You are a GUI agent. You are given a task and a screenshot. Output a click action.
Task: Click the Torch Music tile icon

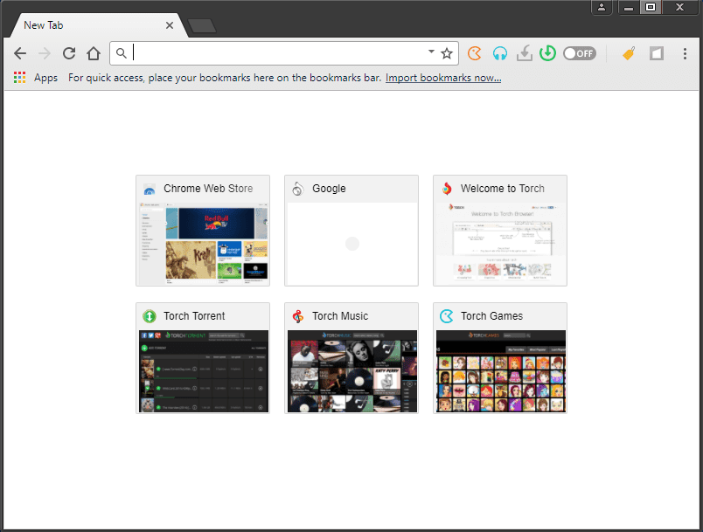pos(297,316)
